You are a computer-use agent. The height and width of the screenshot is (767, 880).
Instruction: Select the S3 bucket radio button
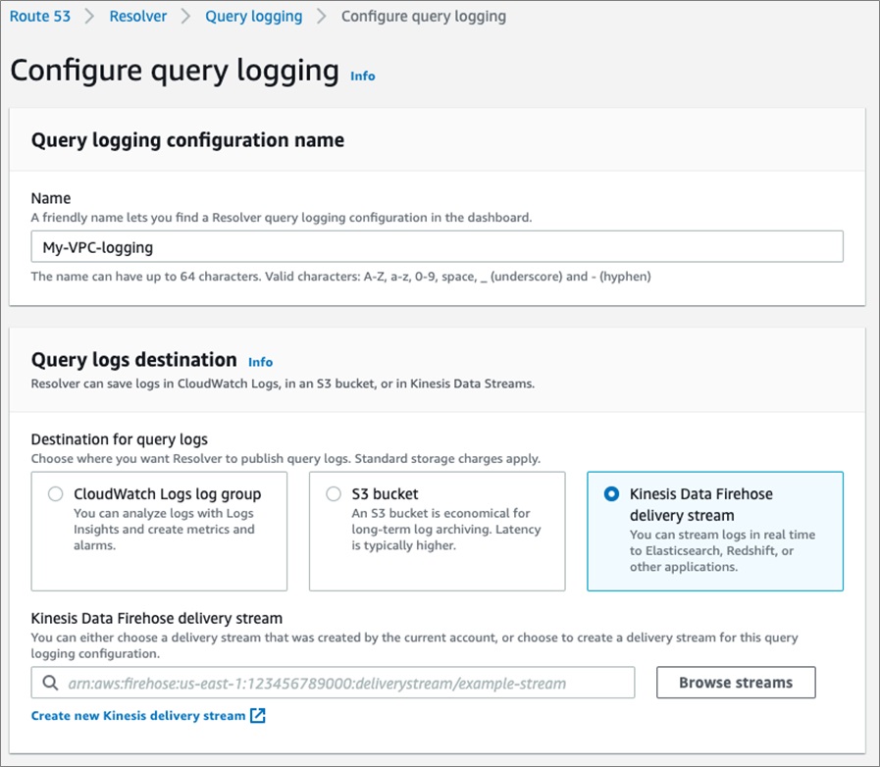point(334,493)
